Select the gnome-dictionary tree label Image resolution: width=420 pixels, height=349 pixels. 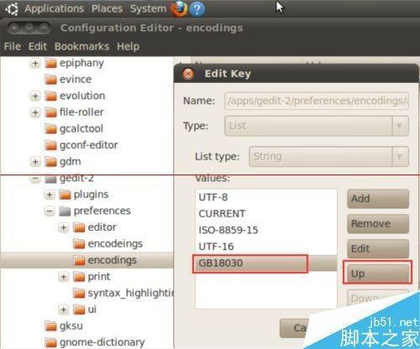(x=102, y=342)
